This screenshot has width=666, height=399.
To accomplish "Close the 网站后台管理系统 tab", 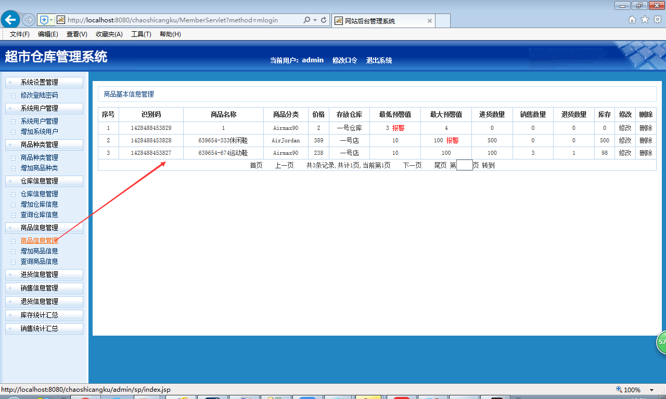I will [x=430, y=21].
